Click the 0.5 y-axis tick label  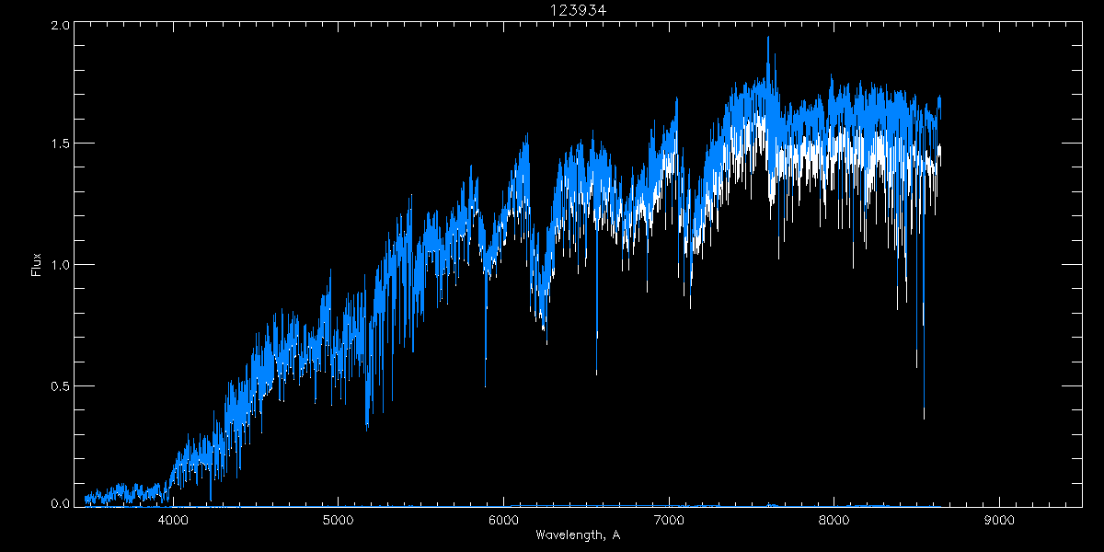tap(60, 385)
